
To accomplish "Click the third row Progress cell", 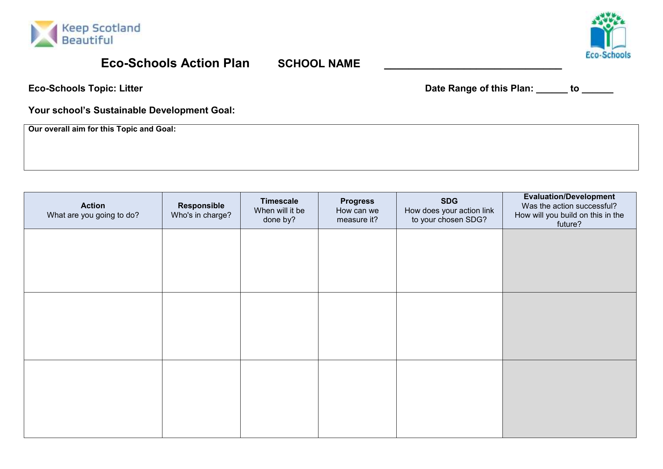I will 357,399.
